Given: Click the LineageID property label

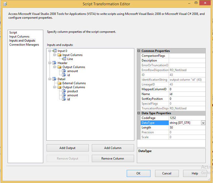Looking at the screenshot, I should (x=148, y=84).
